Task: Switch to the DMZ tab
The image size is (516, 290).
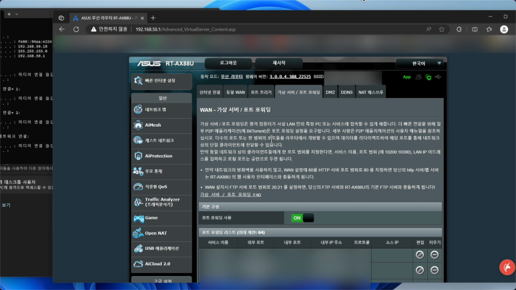Action: [x=330, y=93]
